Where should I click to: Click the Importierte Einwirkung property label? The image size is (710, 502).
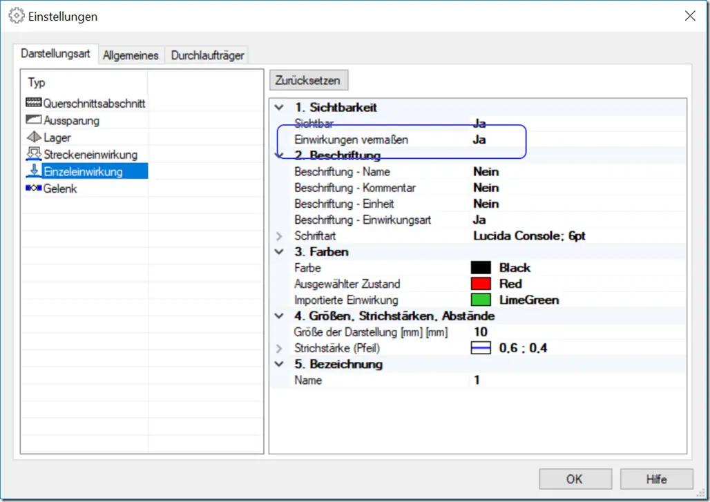pyautogui.click(x=347, y=300)
